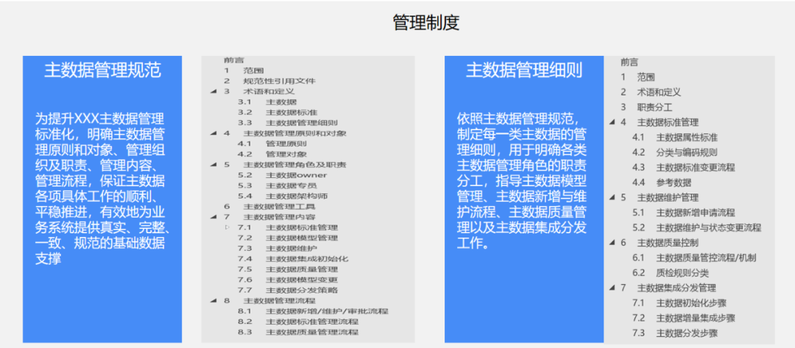Open row 4.2 管理对象
Screen dimensions: 795x348
point(272,154)
